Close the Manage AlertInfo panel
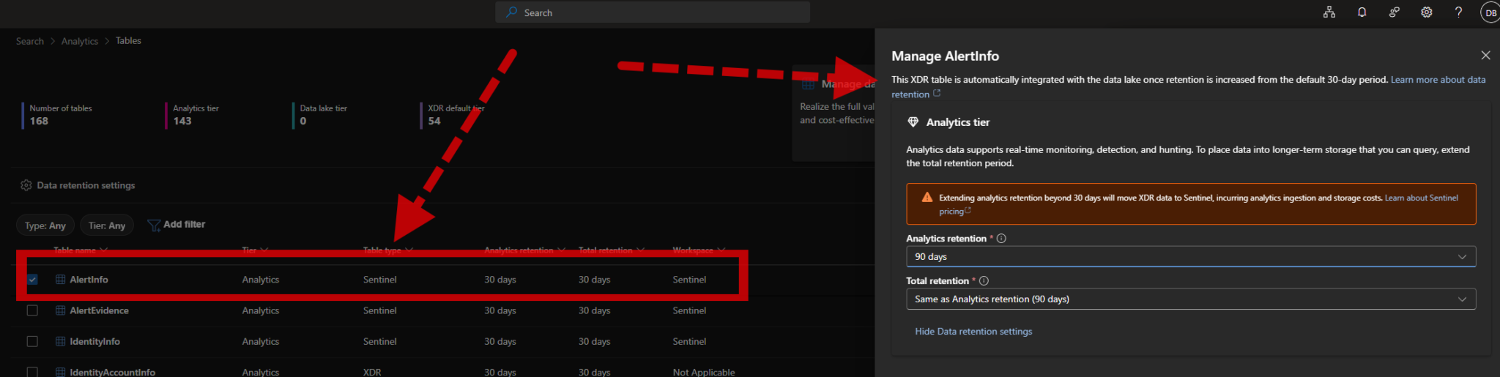Image resolution: width=1500 pixels, height=377 pixels. tap(1485, 56)
